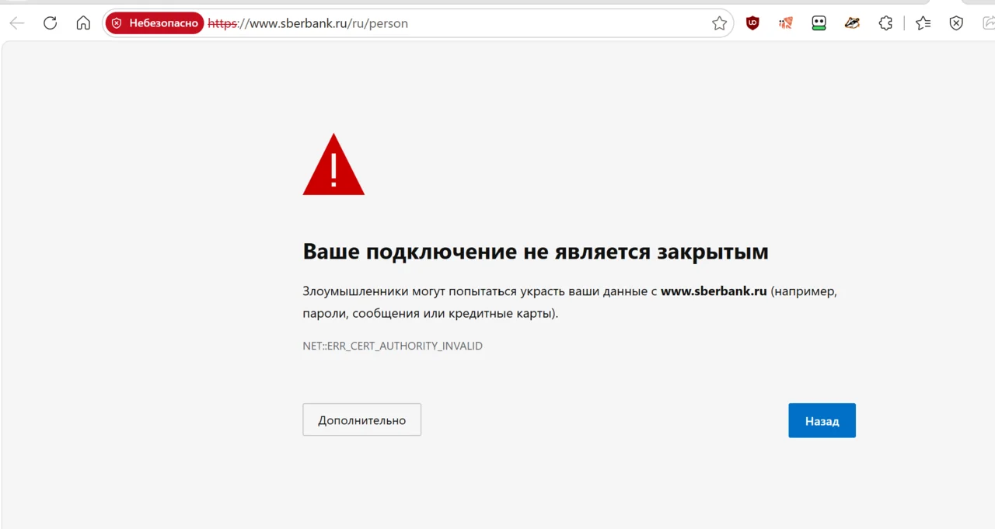Open the Privacy Badger extension icon
The height and width of the screenshot is (529, 995).
(x=853, y=23)
